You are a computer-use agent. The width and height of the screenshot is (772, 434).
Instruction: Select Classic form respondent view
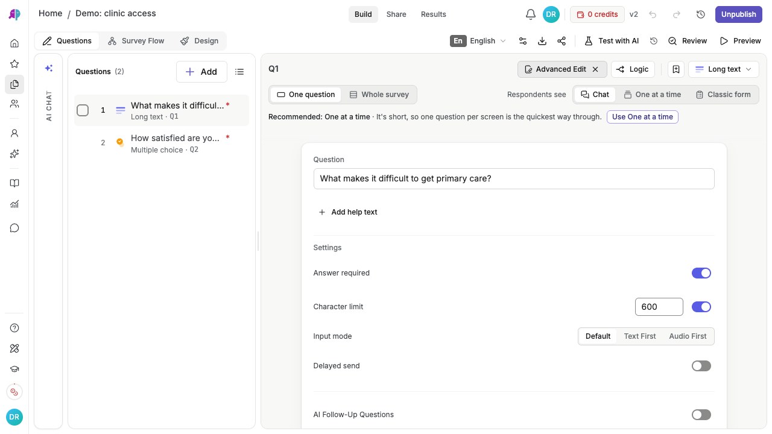(723, 95)
